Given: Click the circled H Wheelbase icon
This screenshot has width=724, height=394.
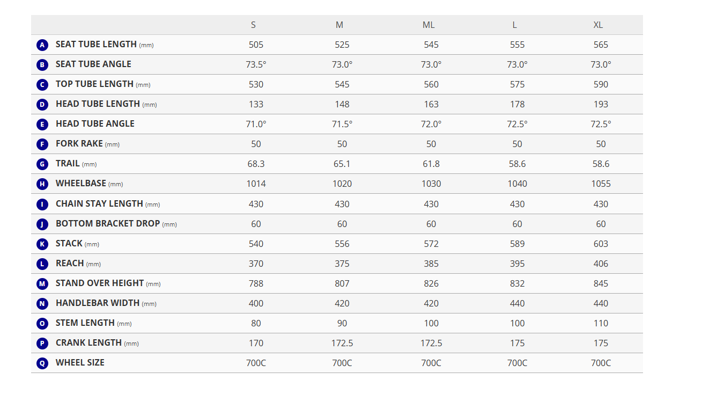Looking at the screenshot, I should point(42,184).
